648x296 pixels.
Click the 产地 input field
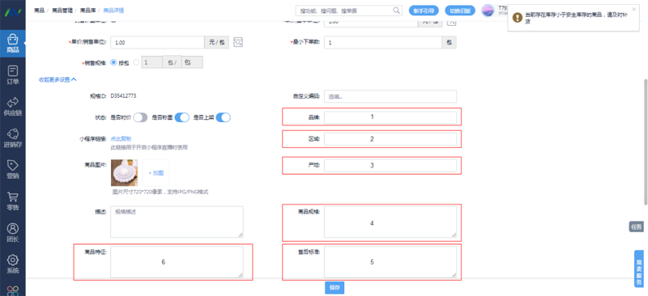coord(390,166)
